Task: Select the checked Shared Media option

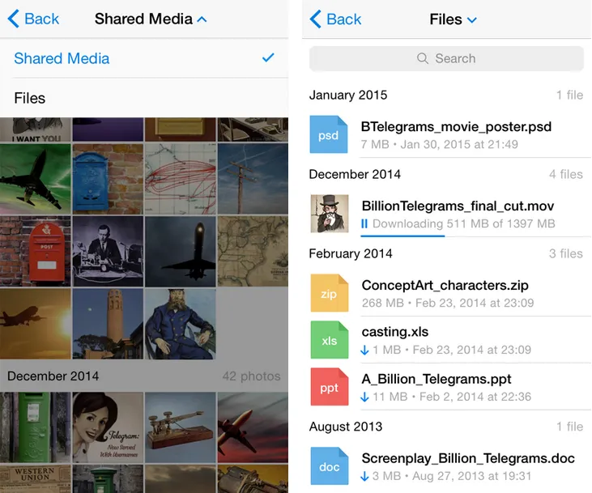Action: point(144,58)
